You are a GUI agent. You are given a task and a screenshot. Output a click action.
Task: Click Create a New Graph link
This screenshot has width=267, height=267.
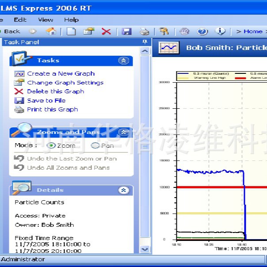point(61,74)
